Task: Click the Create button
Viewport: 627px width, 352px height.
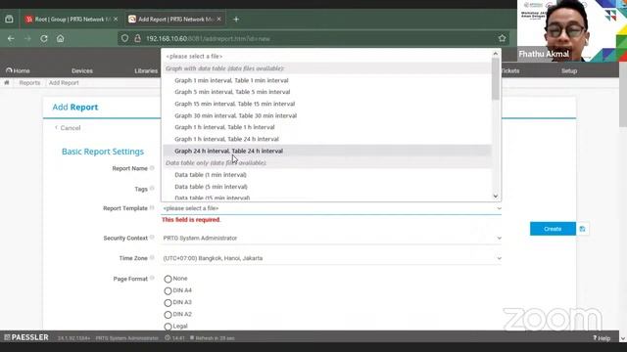Action: tap(553, 229)
